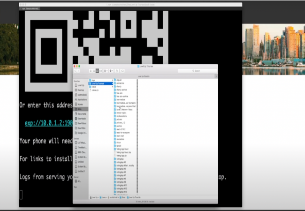Click Level Up Tutorials in path bar
Screen dimensions: 305x211
(x=134, y=197)
